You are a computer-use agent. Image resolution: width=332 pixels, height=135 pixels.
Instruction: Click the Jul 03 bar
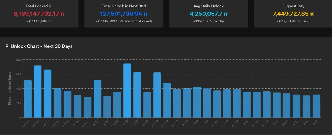tap(207, 103)
